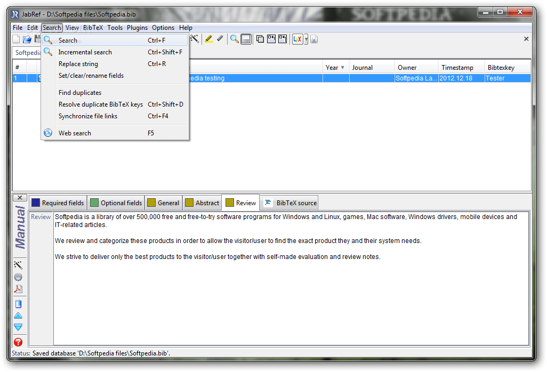Viewport: 547px width, 372px height.
Task: Go to next entry with the blue down arrow
Action: pyautogui.click(x=18, y=327)
